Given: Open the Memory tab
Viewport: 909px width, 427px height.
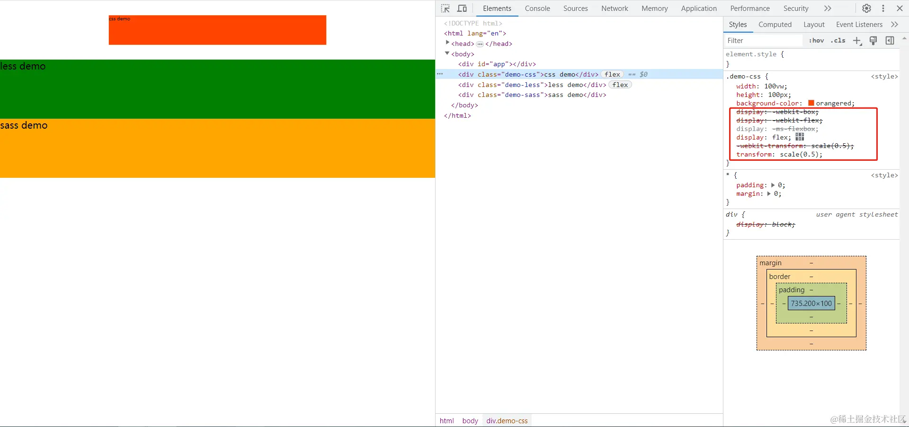Looking at the screenshot, I should 655,9.
